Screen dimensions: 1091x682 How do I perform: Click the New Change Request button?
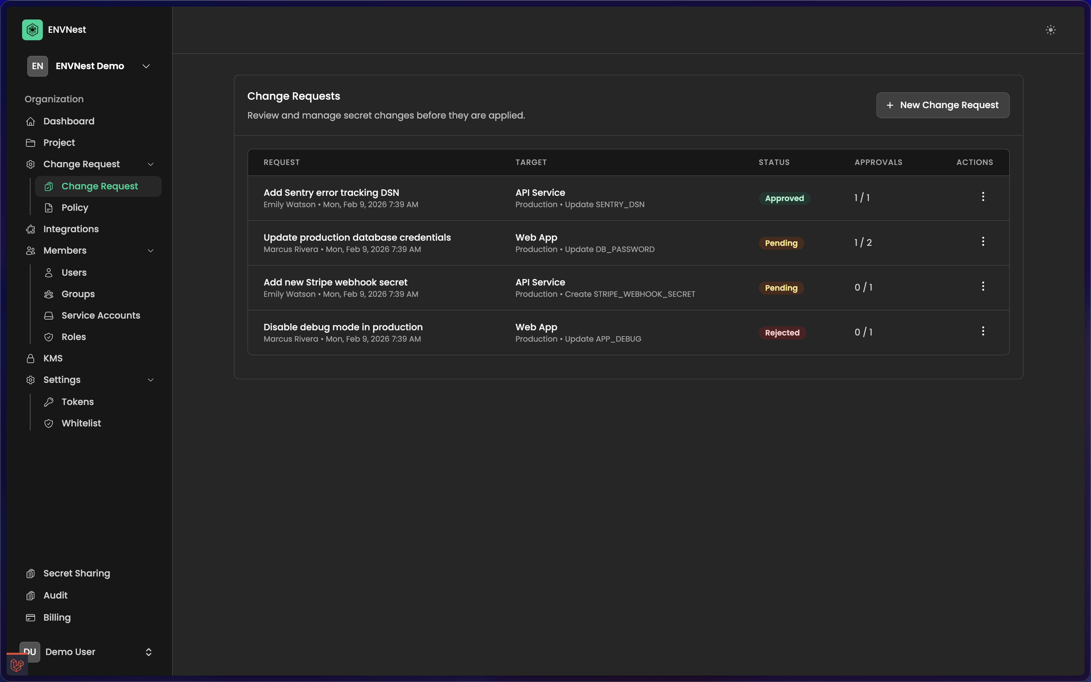(943, 105)
